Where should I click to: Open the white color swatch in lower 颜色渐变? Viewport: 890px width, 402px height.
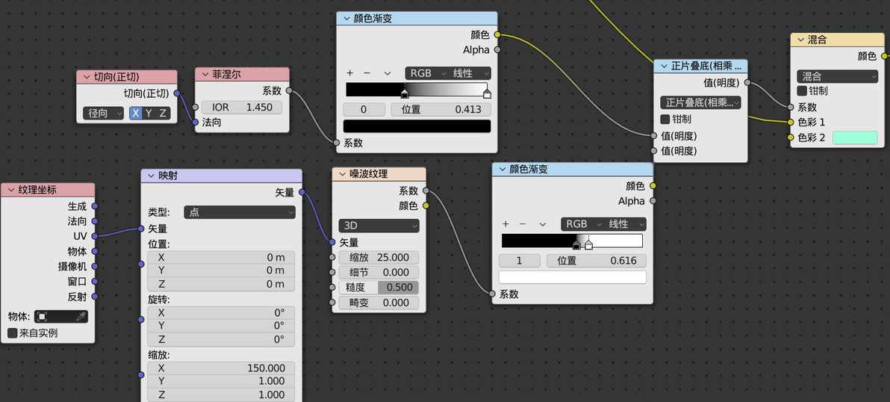(x=573, y=277)
